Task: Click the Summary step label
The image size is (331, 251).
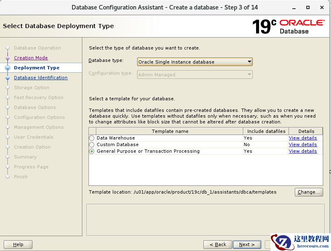Action: pyautogui.click(x=26, y=157)
